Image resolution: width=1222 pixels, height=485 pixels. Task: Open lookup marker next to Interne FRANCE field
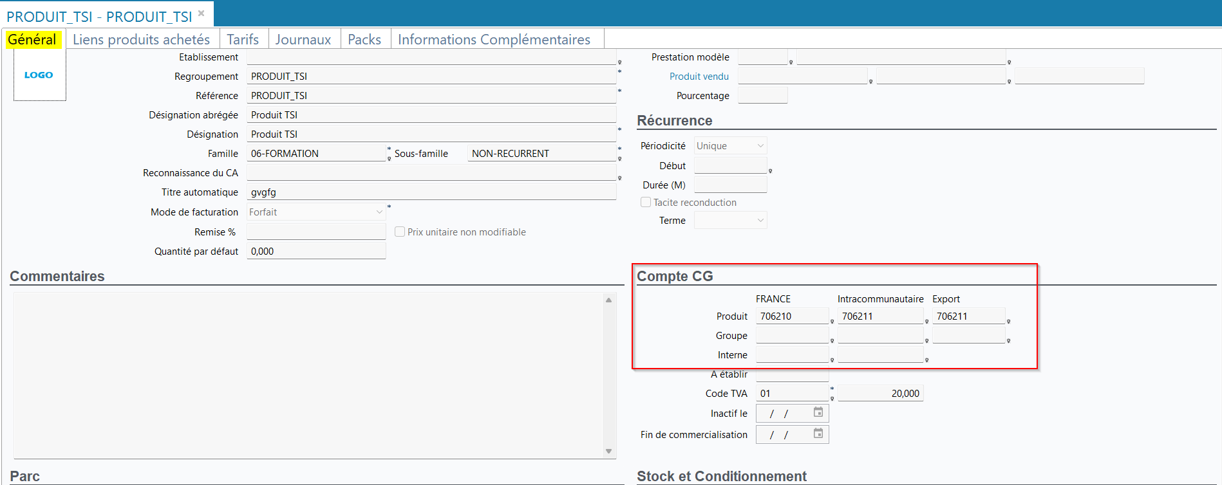point(832,360)
